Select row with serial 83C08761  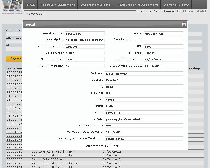pos(105,163)
